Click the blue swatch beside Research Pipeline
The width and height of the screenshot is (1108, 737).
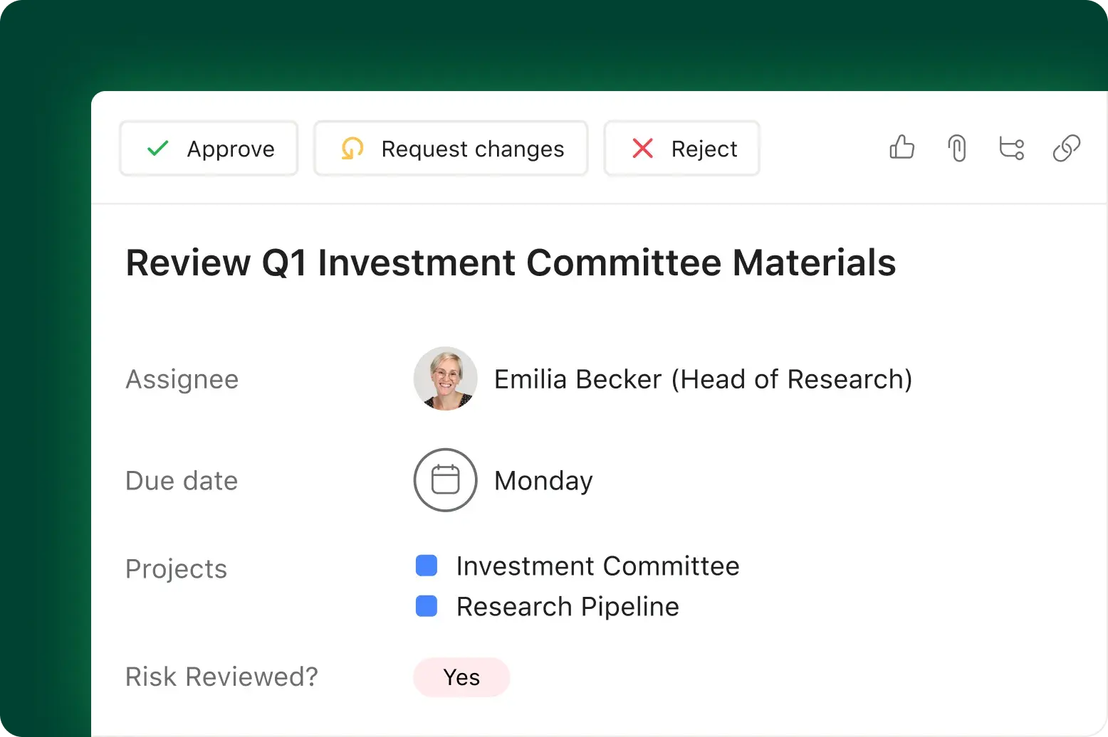(427, 606)
